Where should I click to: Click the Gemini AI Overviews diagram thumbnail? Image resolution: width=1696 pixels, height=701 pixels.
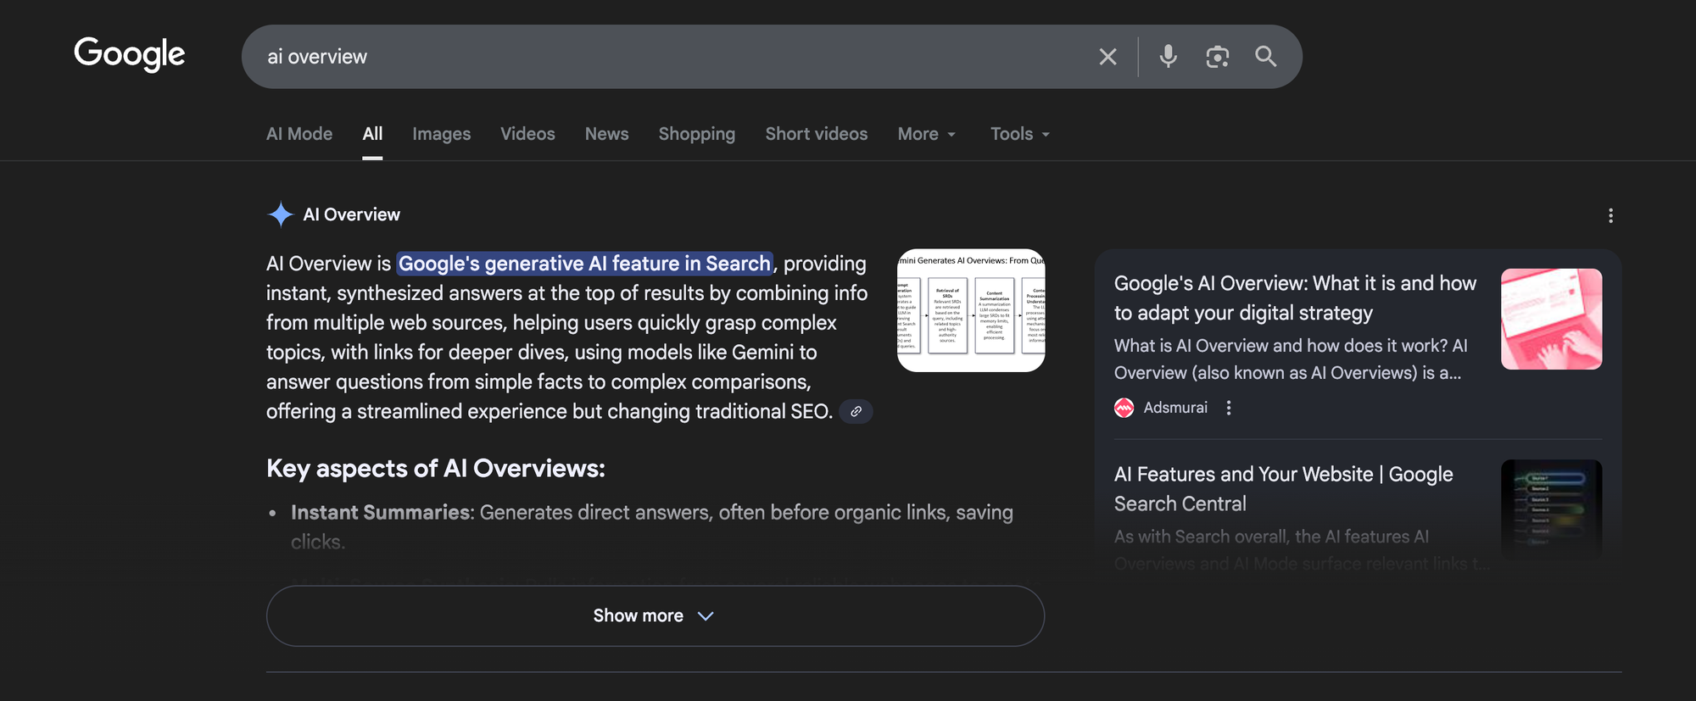click(x=970, y=310)
